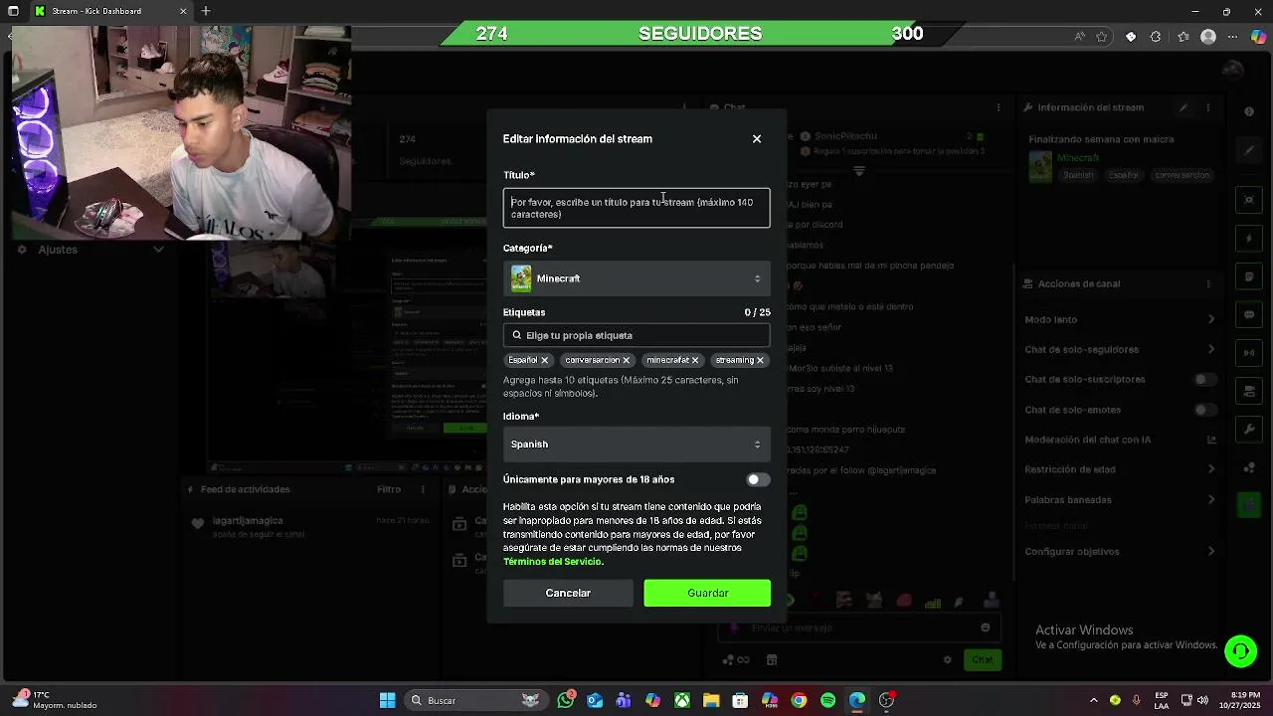Remove the Español tag
Viewport: 1273px width, 716px height.
tap(544, 360)
